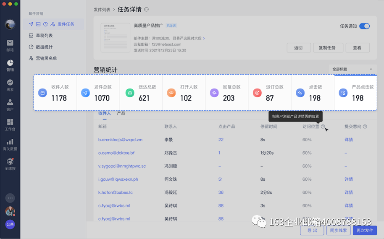Click the 返回 button
Screen dimensions: 384x239
(299, 48)
